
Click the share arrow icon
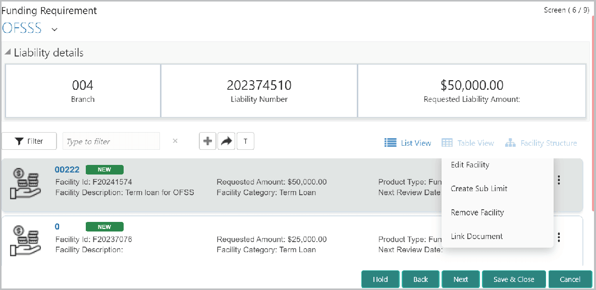227,142
